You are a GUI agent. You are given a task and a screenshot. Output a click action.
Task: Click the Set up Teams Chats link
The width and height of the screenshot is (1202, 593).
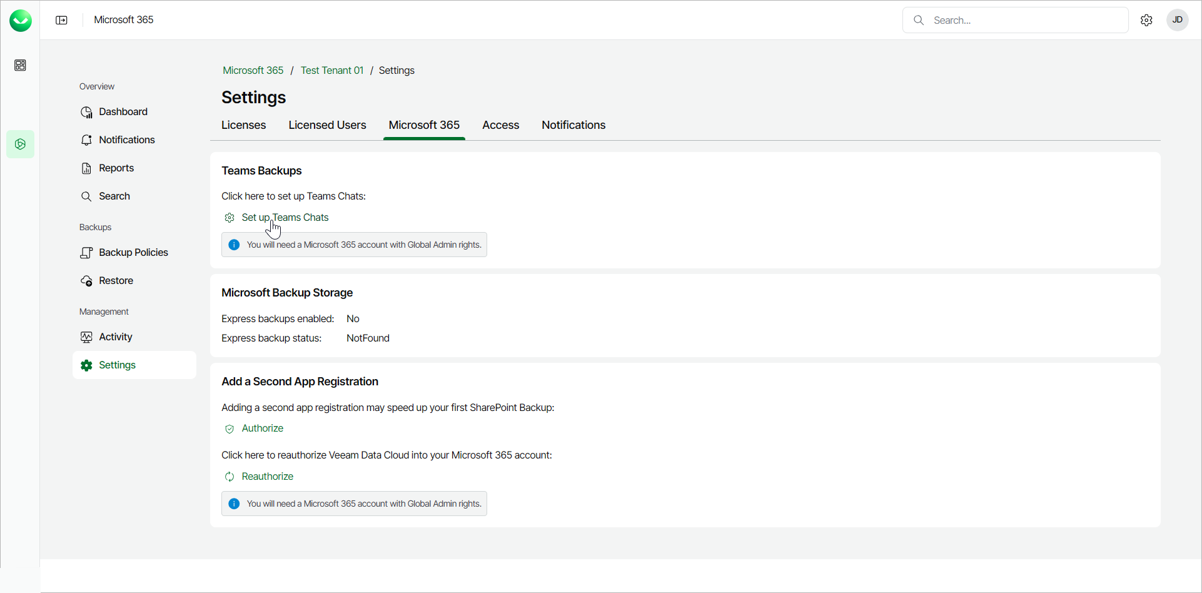pyautogui.click(x=285, y=218)
